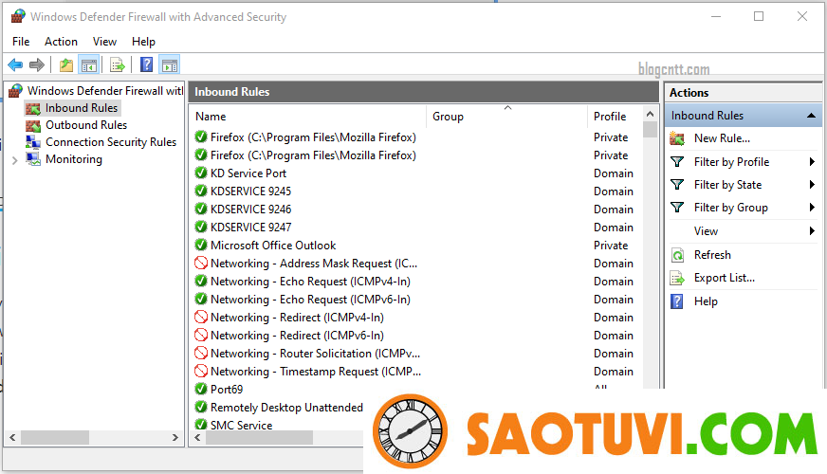Select Windows Defender Firewall root node
Viewport: 827px width, 474px height.
(x=105, y=91)
